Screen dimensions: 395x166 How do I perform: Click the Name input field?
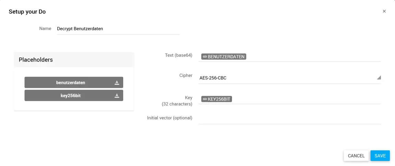coord(118,29)
